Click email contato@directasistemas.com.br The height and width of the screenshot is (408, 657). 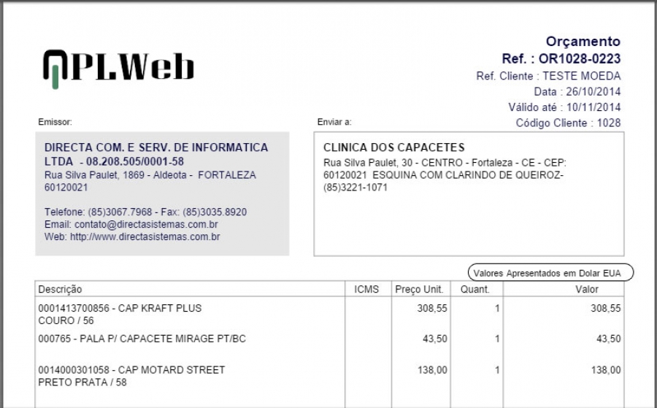[131, 224]
